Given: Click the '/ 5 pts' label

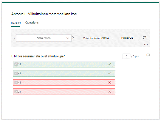Looking at the screenshot, I should pos(135,56).
